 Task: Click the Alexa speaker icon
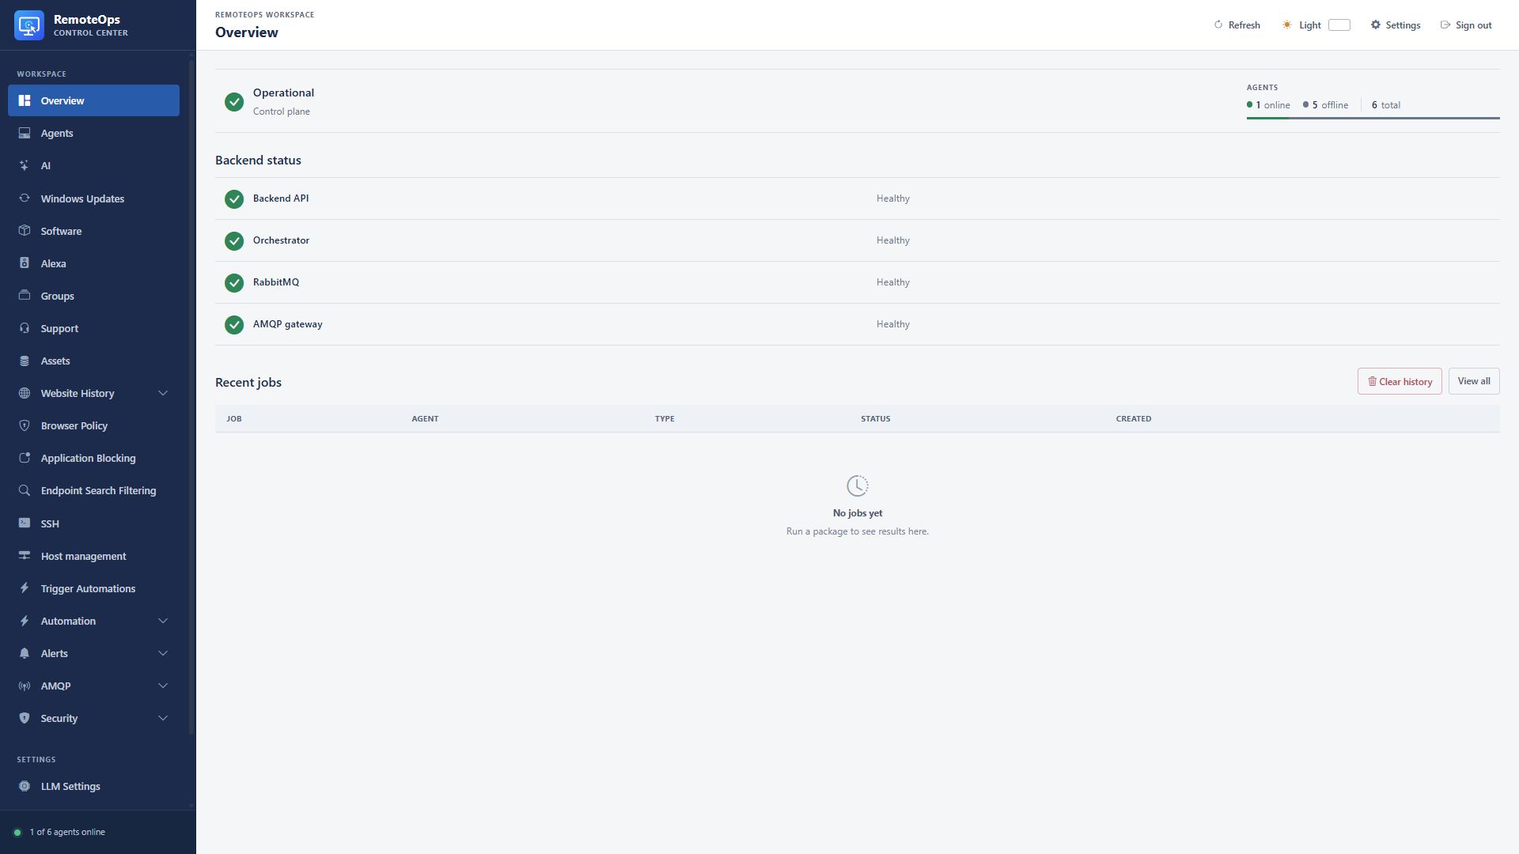click(x=25, y=263)
